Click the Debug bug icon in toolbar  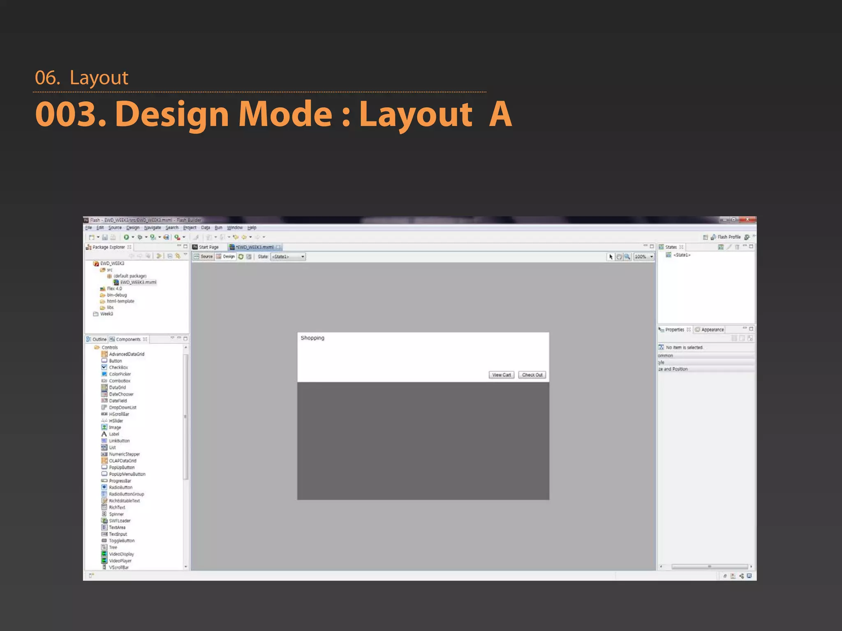(140, 237)
